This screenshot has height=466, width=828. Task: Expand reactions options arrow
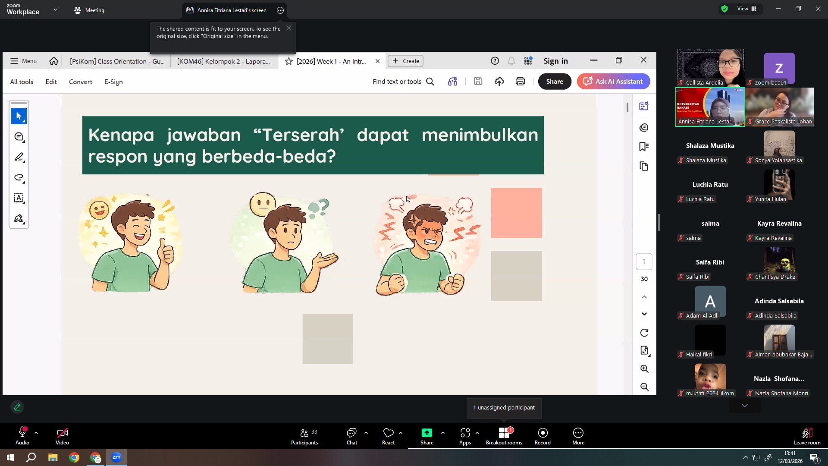[x=401, y=433]
